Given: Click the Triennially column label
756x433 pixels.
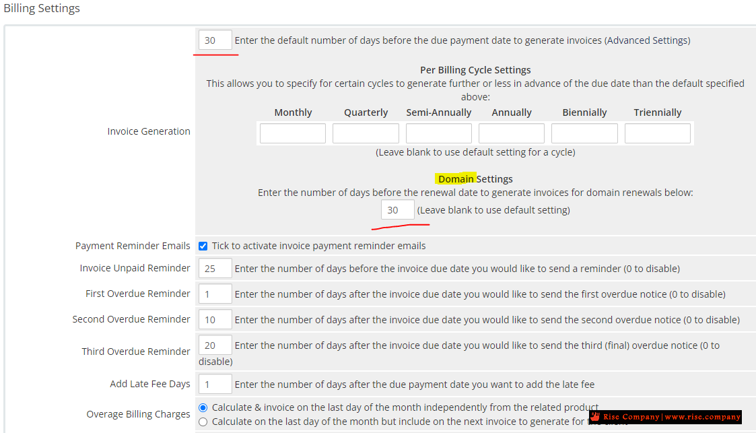Looking at the screenshot, I should [x=658, y=112].
